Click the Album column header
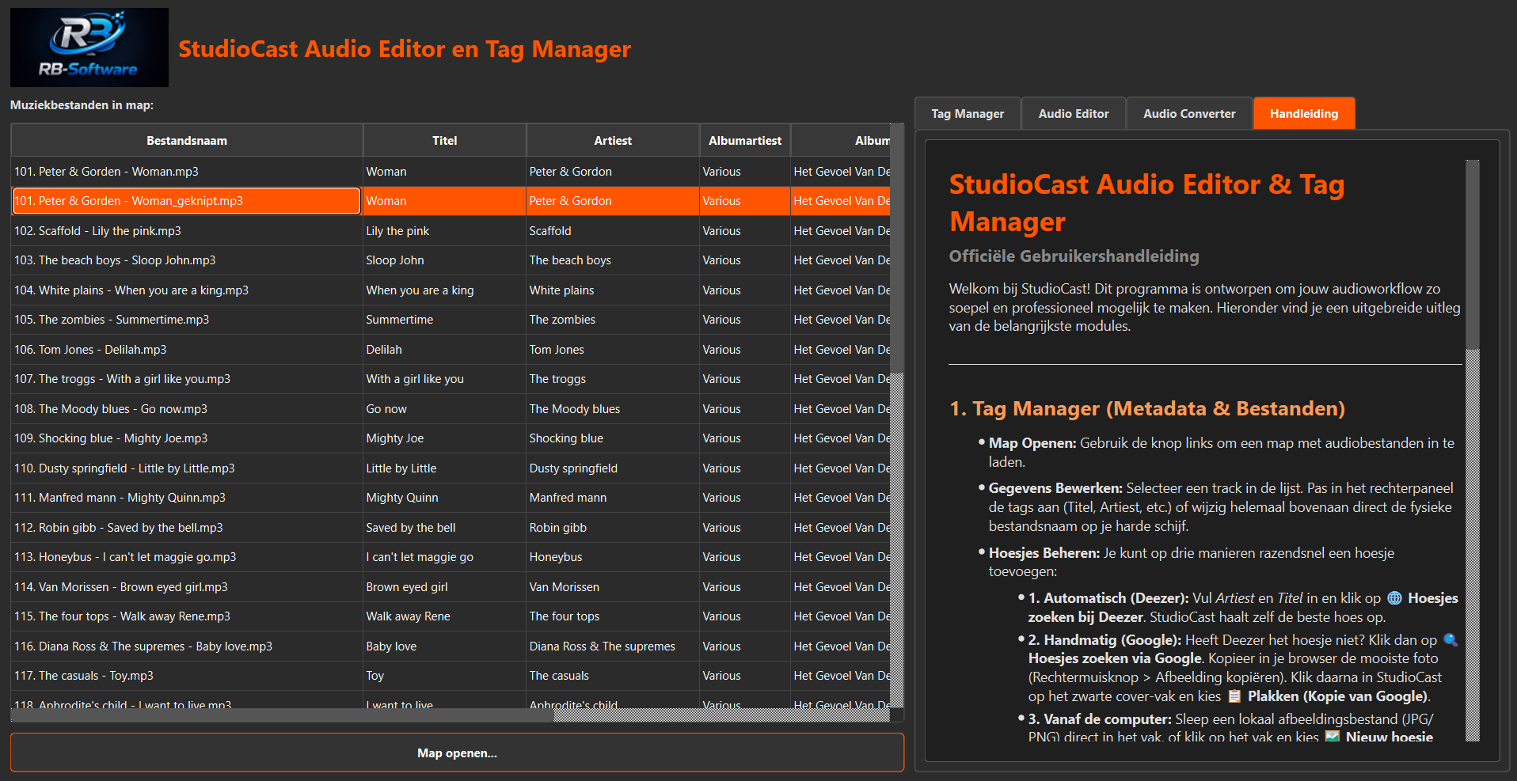The image size is (1517, 781). (x=842, y=140)
